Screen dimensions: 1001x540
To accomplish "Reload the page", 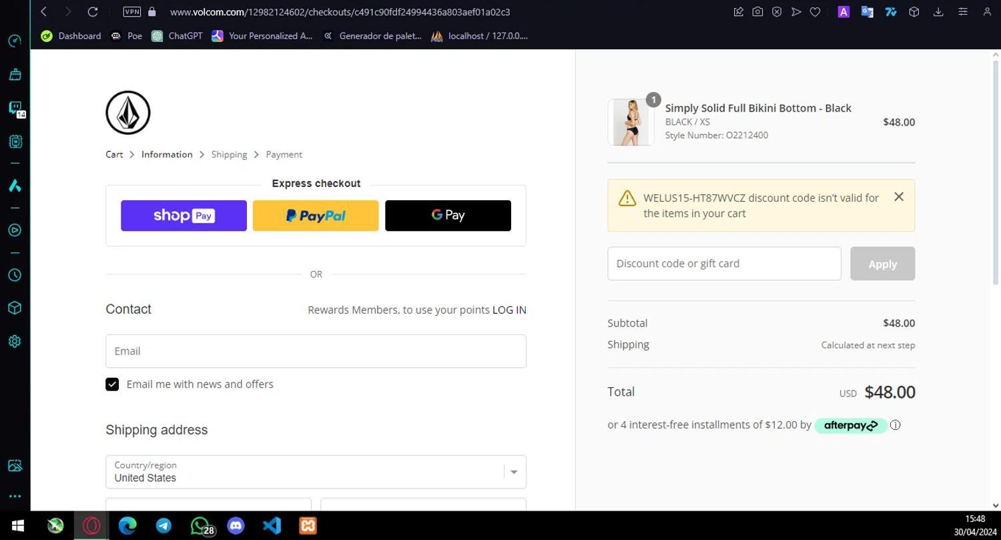I will point(93,11).
